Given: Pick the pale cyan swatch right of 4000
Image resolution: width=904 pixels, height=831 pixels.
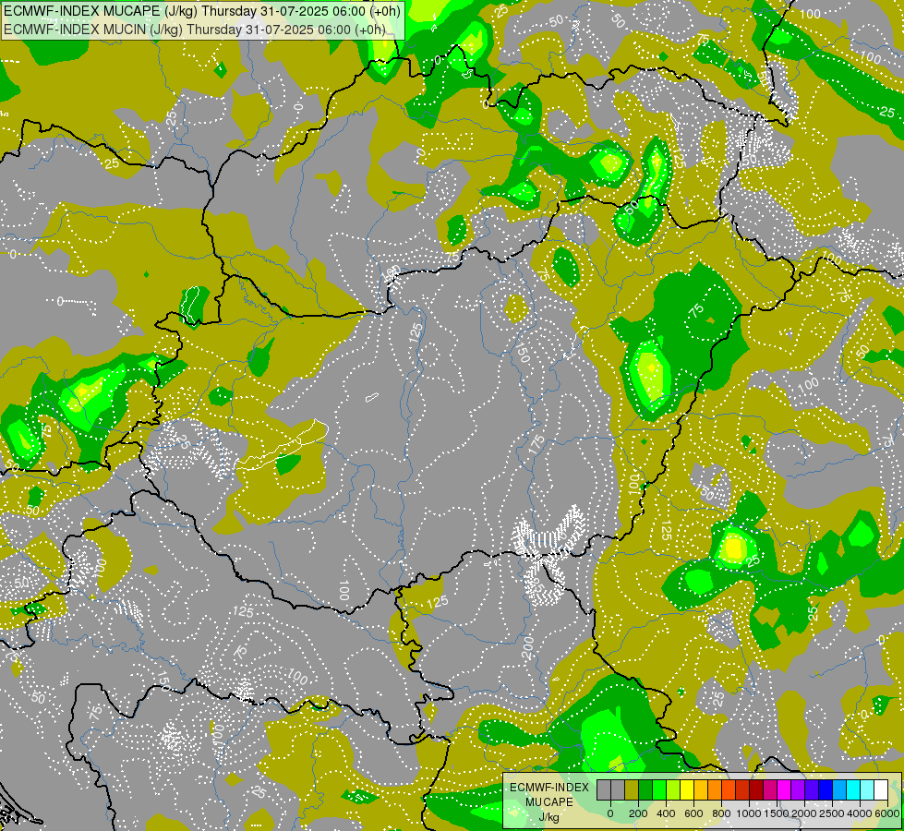Looking at the screenshot, I should coord(867,789).
